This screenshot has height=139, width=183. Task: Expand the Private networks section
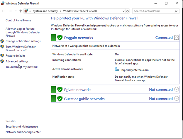click(177, 89)
